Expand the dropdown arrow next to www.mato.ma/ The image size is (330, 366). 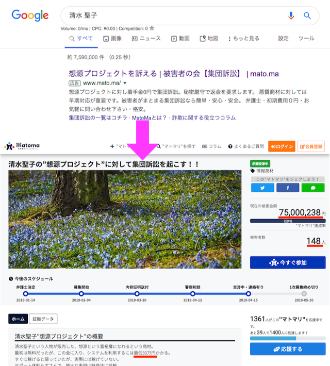click(125, 83)
